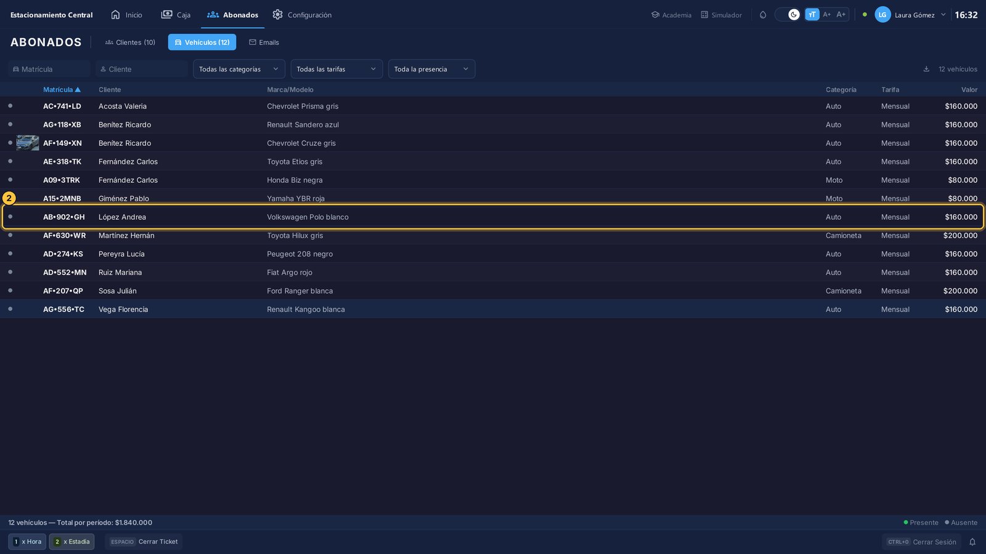Image resolution: width=986 pixels, height=554 pixels.
Task: Open the Toda la presencia filter
Action: point(431,69)
